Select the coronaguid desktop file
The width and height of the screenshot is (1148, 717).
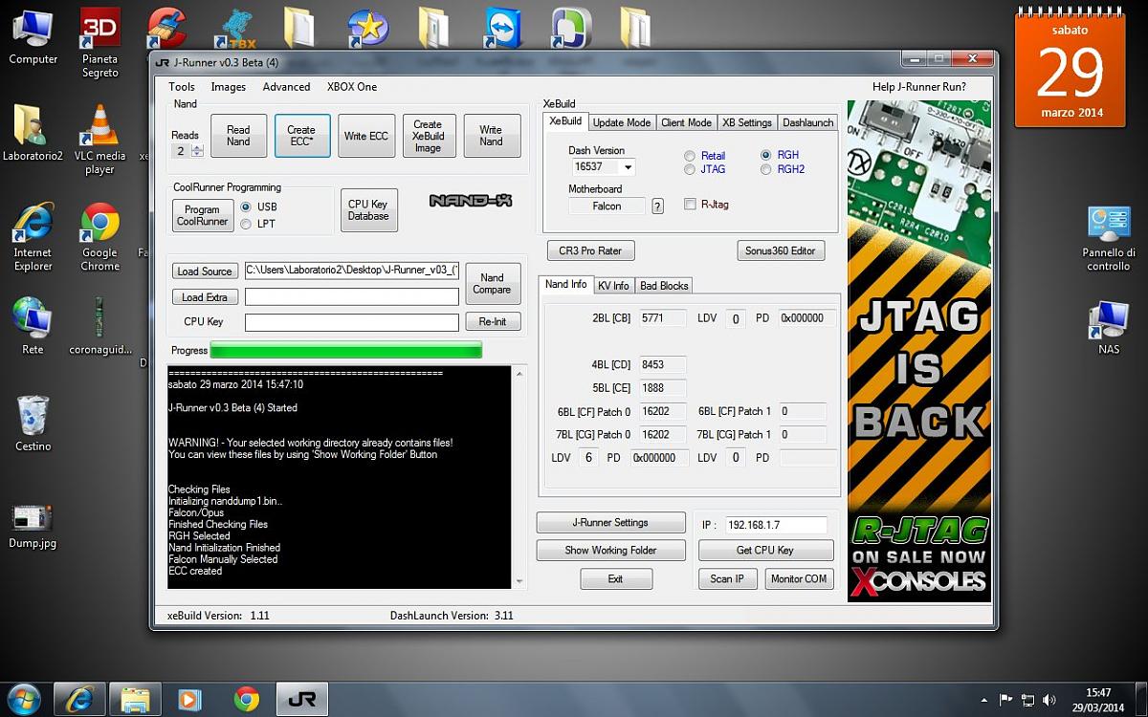click(x=99, y=326)
